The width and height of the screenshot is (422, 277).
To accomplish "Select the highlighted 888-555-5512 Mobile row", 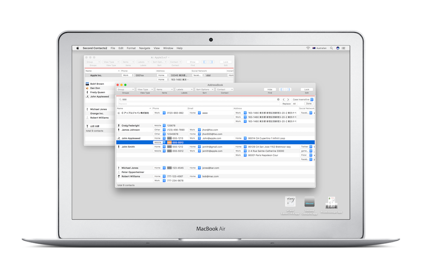I will tap(216, 143).
